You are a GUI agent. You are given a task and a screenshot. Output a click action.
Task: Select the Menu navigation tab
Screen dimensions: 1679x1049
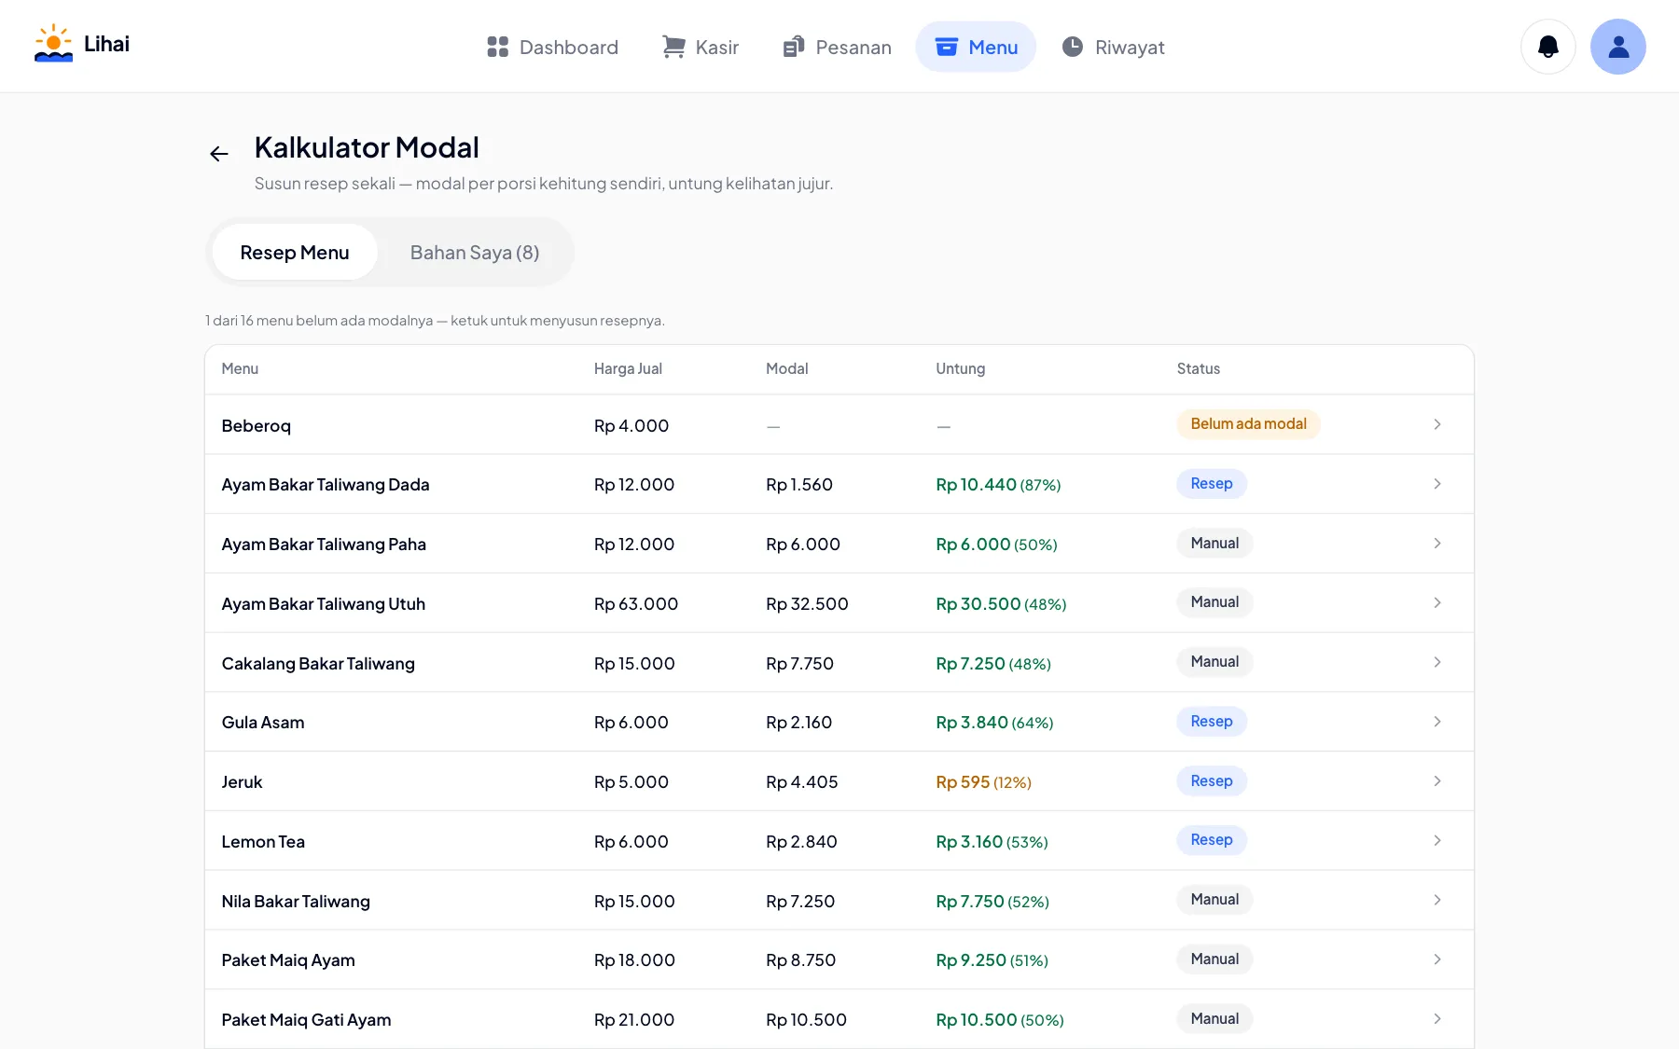(976, 47)
